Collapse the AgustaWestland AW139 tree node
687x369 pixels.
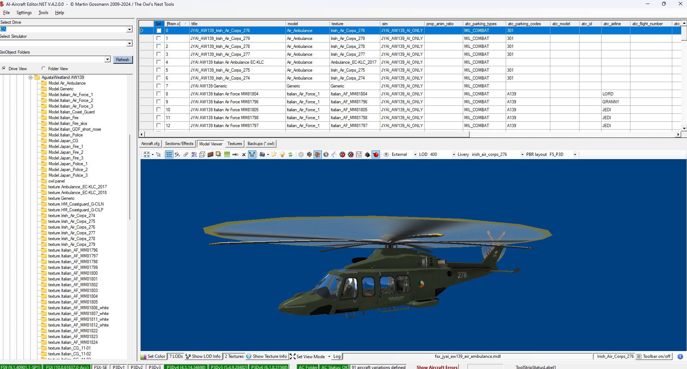31,77
